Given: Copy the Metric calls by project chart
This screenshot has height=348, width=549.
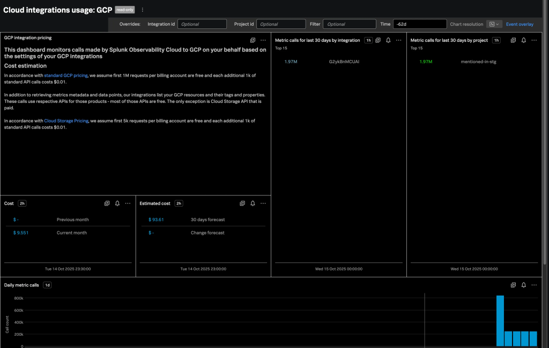Looking at the screenshot, I should point(513,40).
